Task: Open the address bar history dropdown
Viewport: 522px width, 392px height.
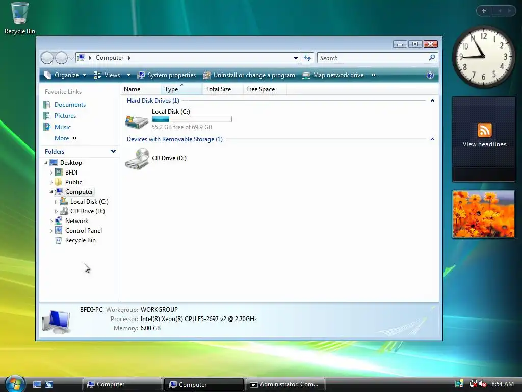Action: coord(296,58)
